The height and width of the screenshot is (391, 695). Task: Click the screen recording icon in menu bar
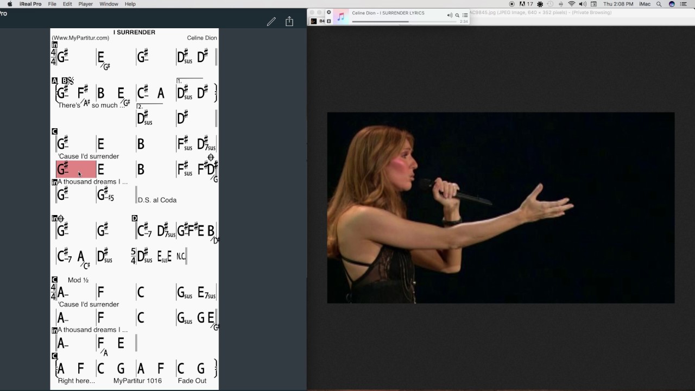click(x=511, y=4)
